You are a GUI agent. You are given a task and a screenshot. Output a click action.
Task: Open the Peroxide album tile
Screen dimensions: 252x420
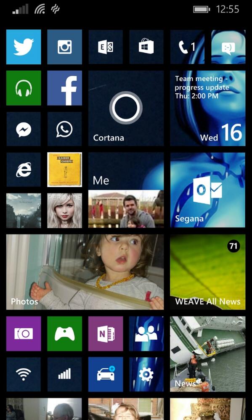click(65, 211)
